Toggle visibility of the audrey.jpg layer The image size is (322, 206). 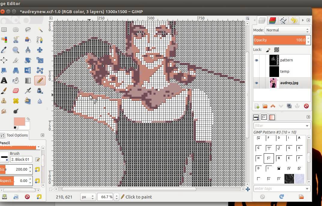(x=257, y=83)
